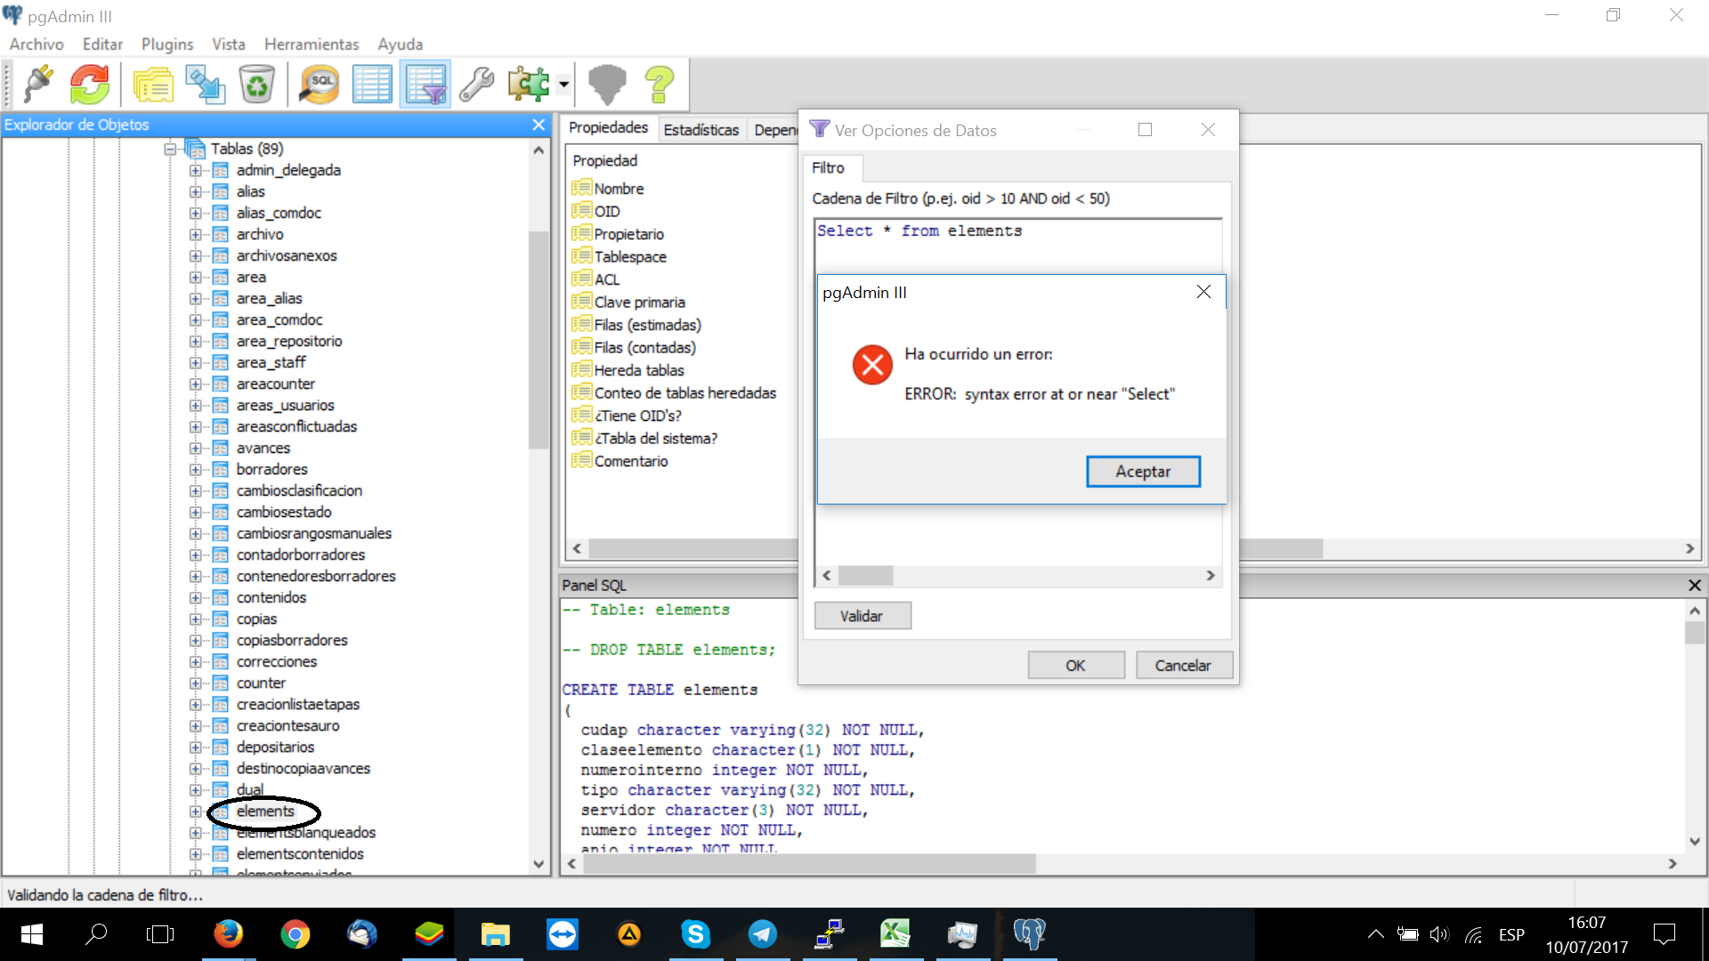Viewport: 1709px width, 961px height.
Task: Click the drop object recycle bin icon
Action: [x=256, y=85]
